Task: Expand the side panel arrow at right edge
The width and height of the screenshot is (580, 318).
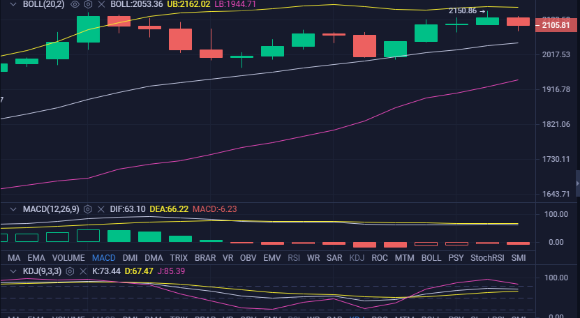Action: click(577, 183)
